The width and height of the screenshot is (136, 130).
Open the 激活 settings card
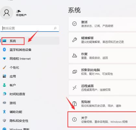(x=102, y=24)
